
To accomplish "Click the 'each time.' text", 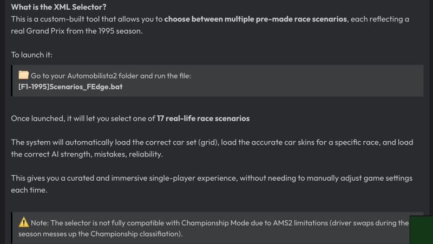I will point(29,190).
